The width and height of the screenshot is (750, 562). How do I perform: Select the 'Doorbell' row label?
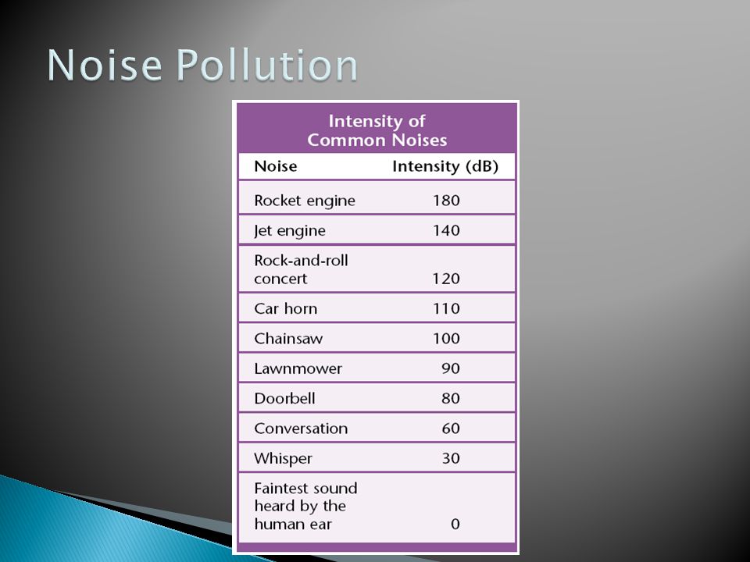click(x=284, y=398)
